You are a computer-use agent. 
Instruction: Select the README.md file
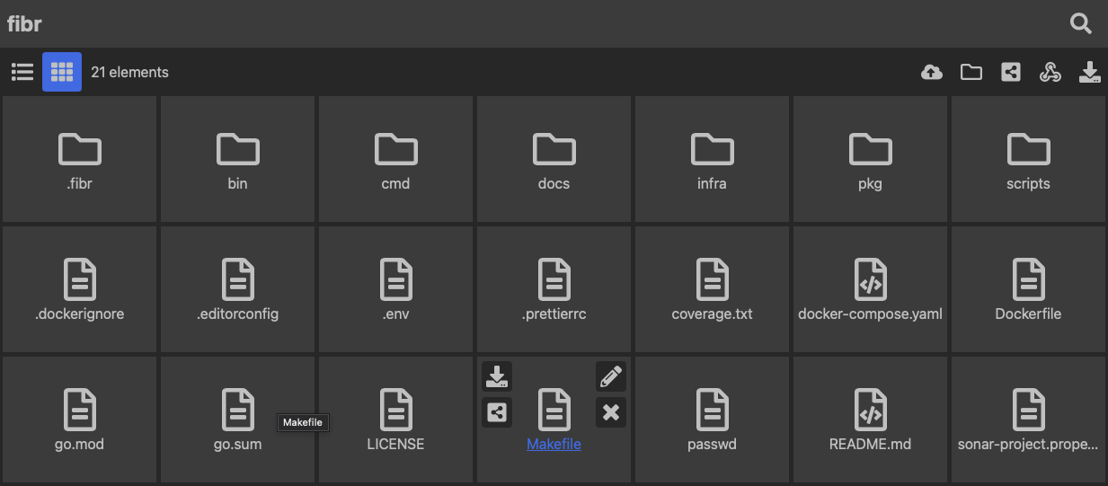(x=870, y=420)
